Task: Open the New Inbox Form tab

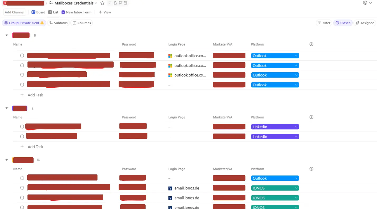Action: coord(76,12)
